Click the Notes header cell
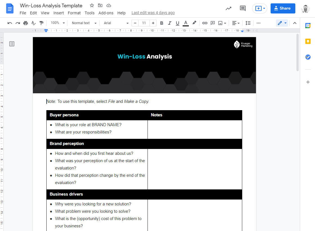 coord(195,115)
